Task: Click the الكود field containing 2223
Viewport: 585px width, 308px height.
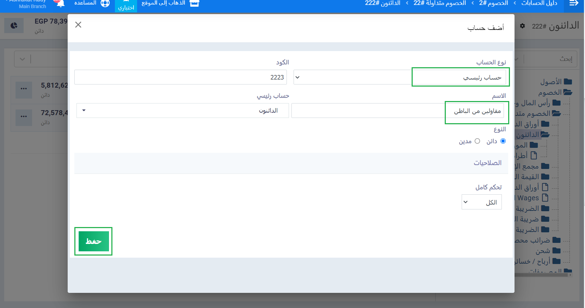Action: click(x=180, y=77)
